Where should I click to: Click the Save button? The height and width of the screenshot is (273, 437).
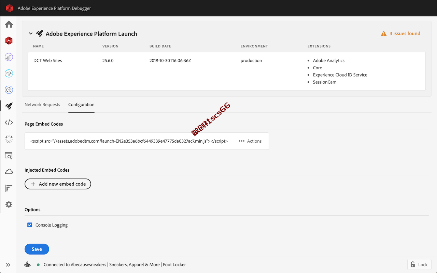tap(37, 249)
